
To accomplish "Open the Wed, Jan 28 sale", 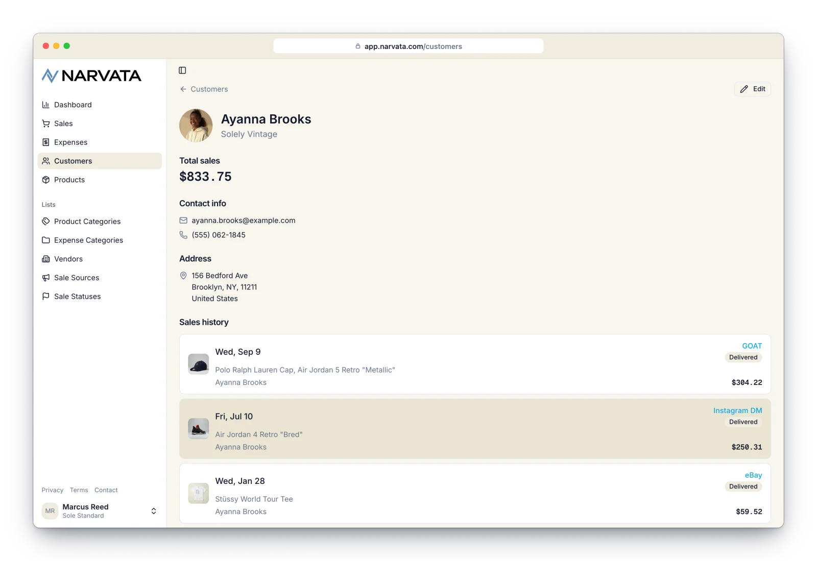I will 475,493.
